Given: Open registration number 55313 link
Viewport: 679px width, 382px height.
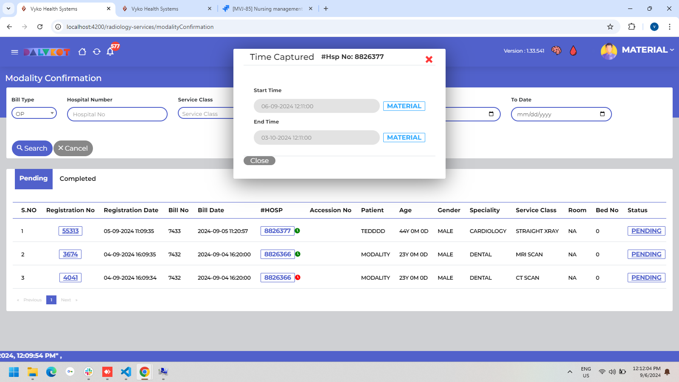Looking at the screenshot, I should pyautogui.click(x=70, y=231).
